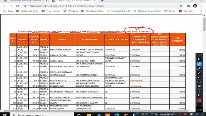Open the YouTube bookmark
The width and height of the screenshot is (206, 116).
tap(186, 11)
